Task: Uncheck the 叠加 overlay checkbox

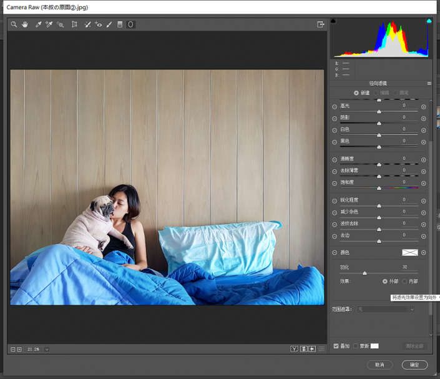Action: [x=336, y=346]
